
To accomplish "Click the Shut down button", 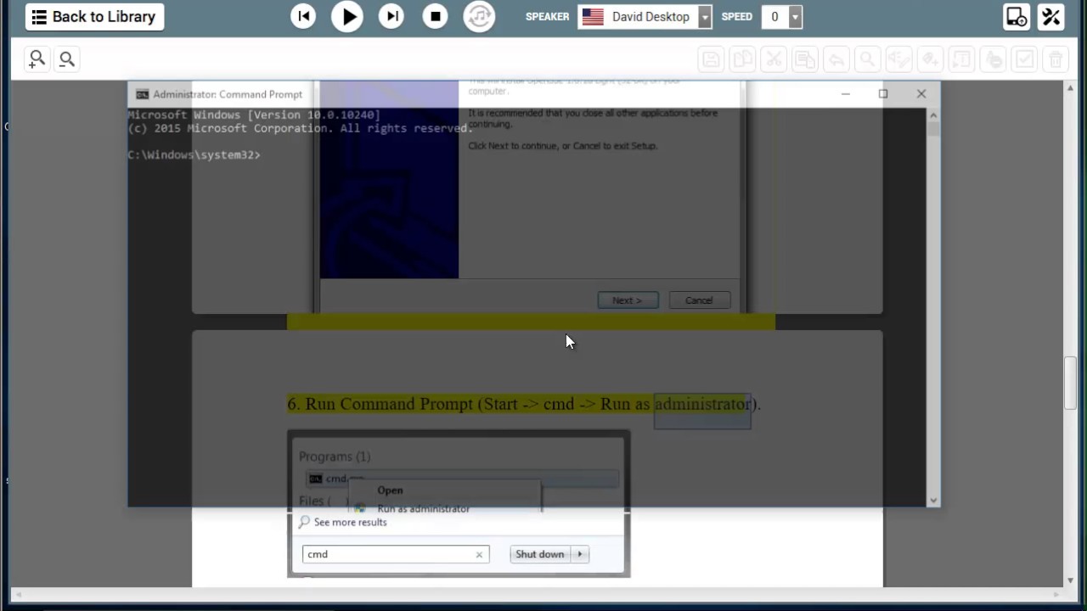I will [540, 554].
